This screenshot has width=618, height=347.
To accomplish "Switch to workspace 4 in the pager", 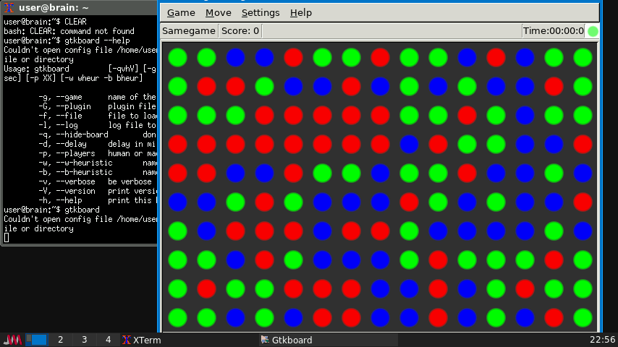I will click(108, 340).
